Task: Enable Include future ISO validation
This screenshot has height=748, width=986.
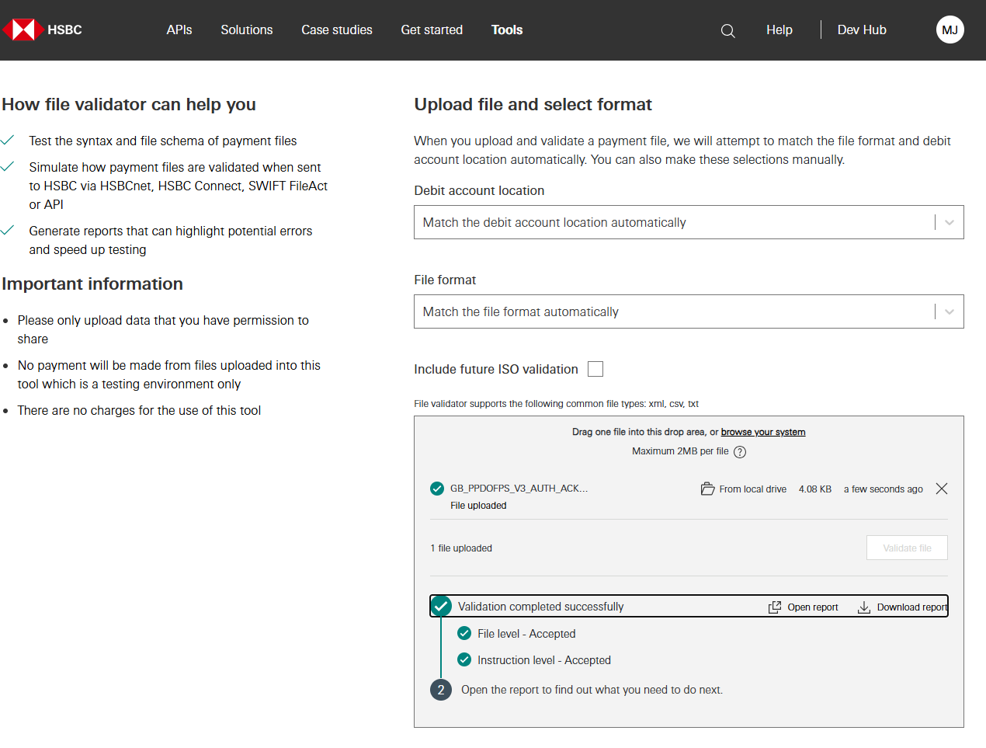Action: 595,368
